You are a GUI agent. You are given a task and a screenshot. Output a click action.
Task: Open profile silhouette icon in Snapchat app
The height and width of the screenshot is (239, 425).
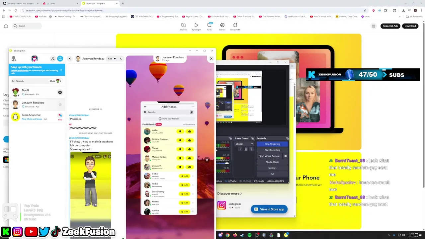coord(14,58)
